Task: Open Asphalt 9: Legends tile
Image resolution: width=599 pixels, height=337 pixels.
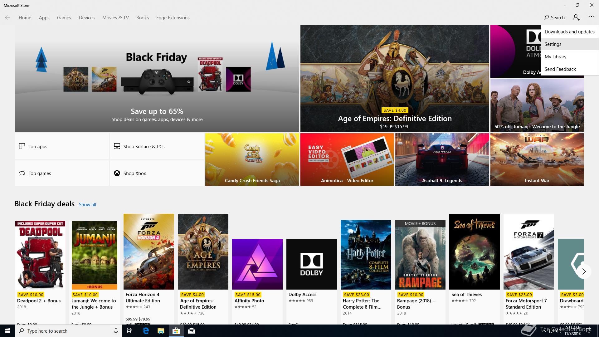Action: click(442, 159)
